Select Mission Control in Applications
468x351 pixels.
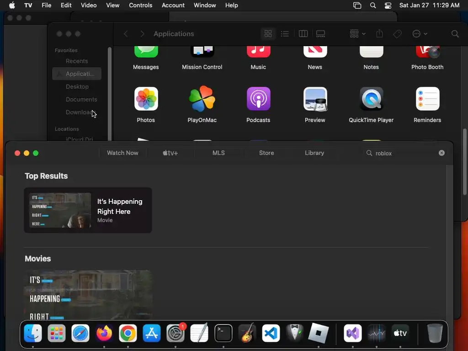tap(202, 52)
